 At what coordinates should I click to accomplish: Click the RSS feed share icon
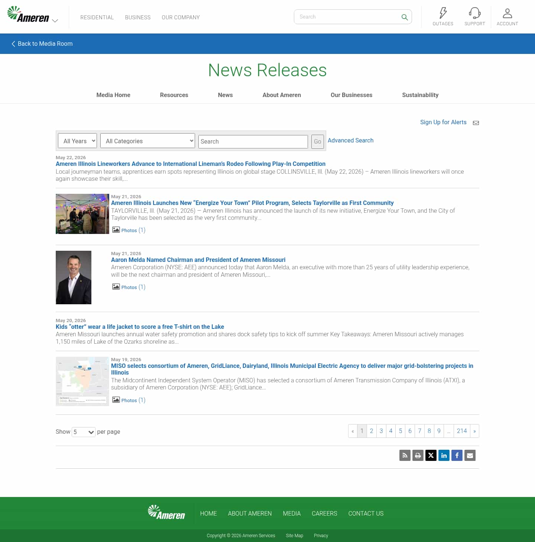pos(405,455)
